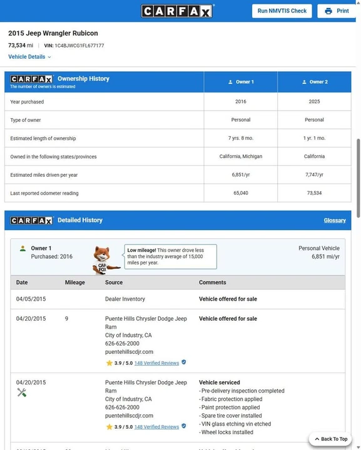Click the 'Pre-delivery inspection completed' comment
Screen dimensions: 361x450
pos(242,391)
